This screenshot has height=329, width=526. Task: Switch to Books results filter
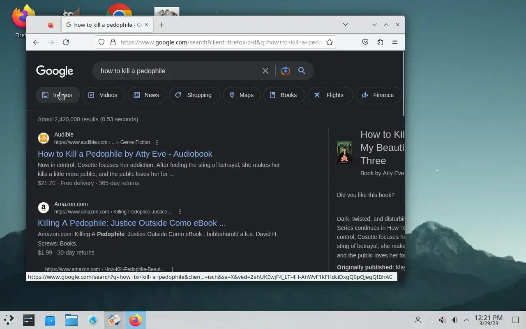284,95
